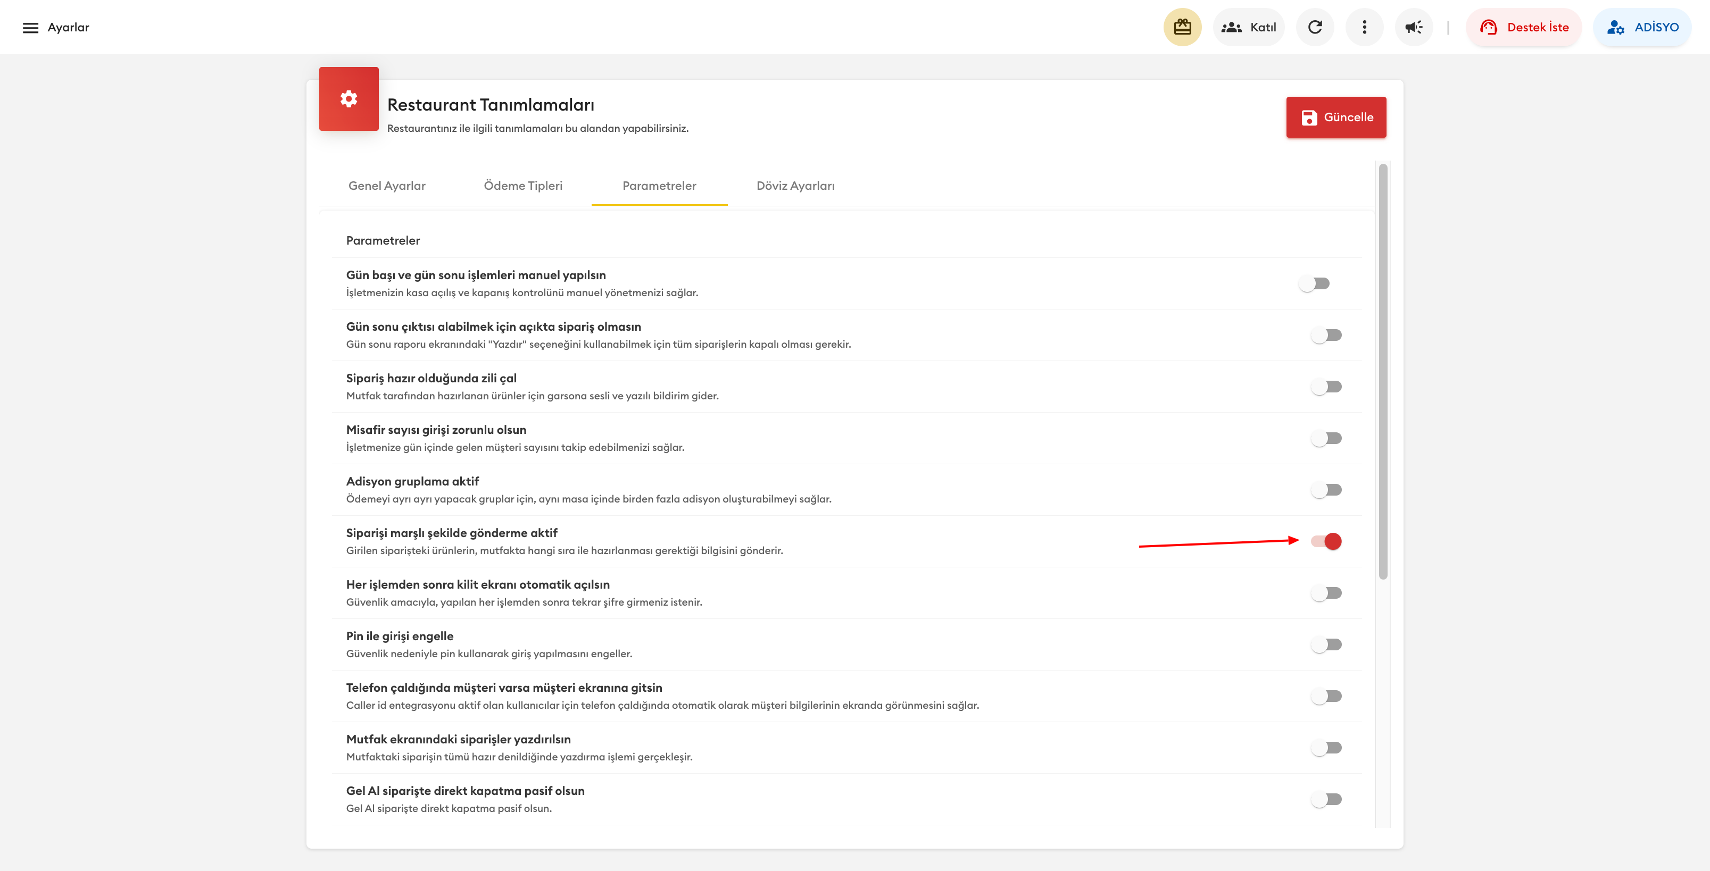Click 'Sipariş hazır olduğunda zili çal' label
This screenshot has height=871, width=1710.
click(431, 378)
